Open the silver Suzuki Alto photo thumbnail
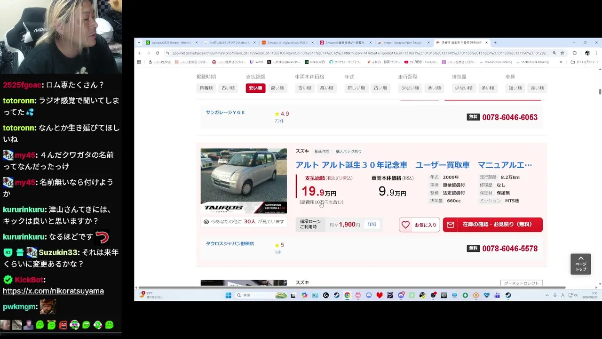This screenshot has width=602, height=339. 244,181
